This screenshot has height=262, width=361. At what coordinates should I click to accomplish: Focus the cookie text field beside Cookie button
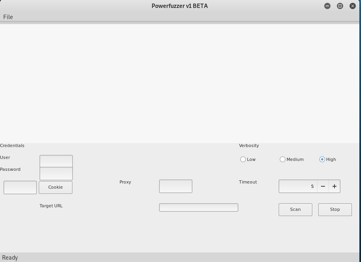pos(20,187)
